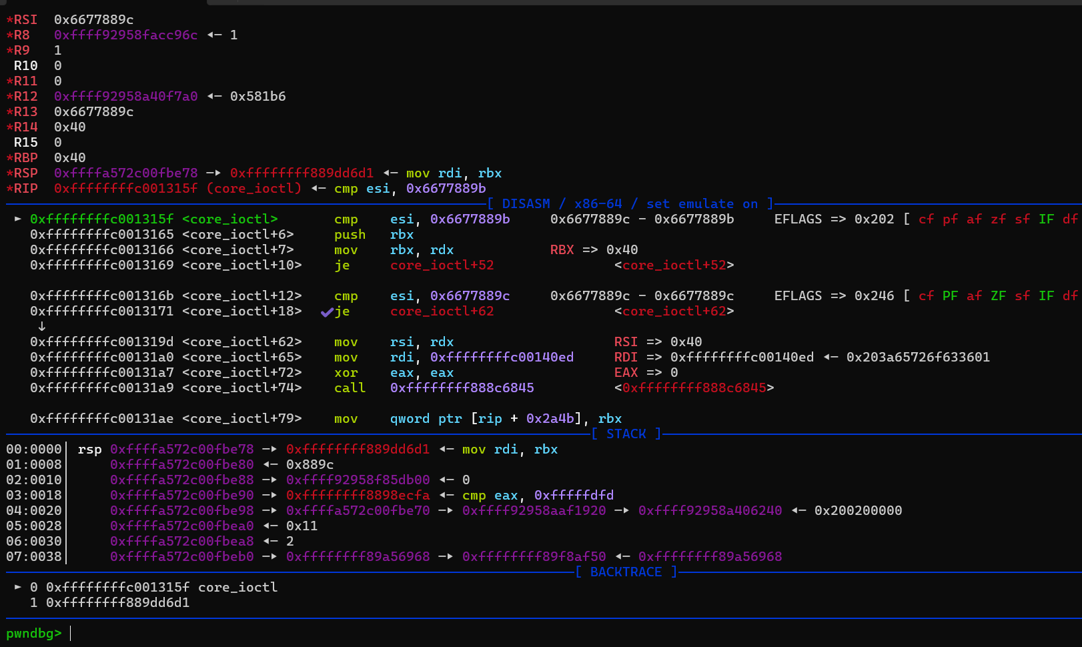Click the branch-taken down arrow in disassembly
The image size is (1082, 647).
pyautogui.click(x=41, y=326)
